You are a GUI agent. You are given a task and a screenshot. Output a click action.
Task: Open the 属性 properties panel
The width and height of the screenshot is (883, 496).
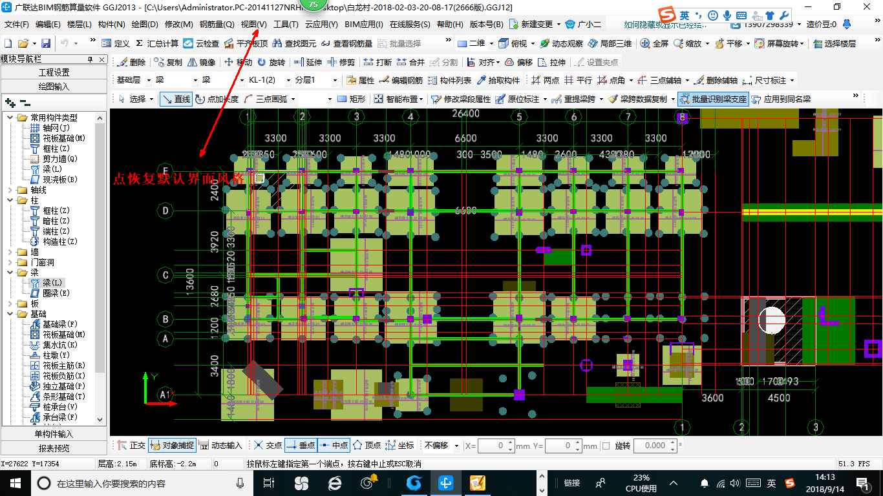(361, 80)
